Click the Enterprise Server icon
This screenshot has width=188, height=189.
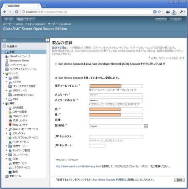pyautogui.click(x=7, y=61)
